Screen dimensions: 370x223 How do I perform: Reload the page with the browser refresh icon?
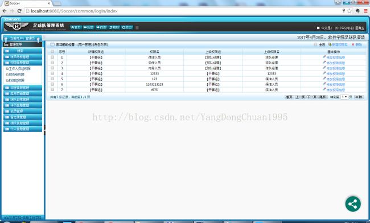[19, 11]
